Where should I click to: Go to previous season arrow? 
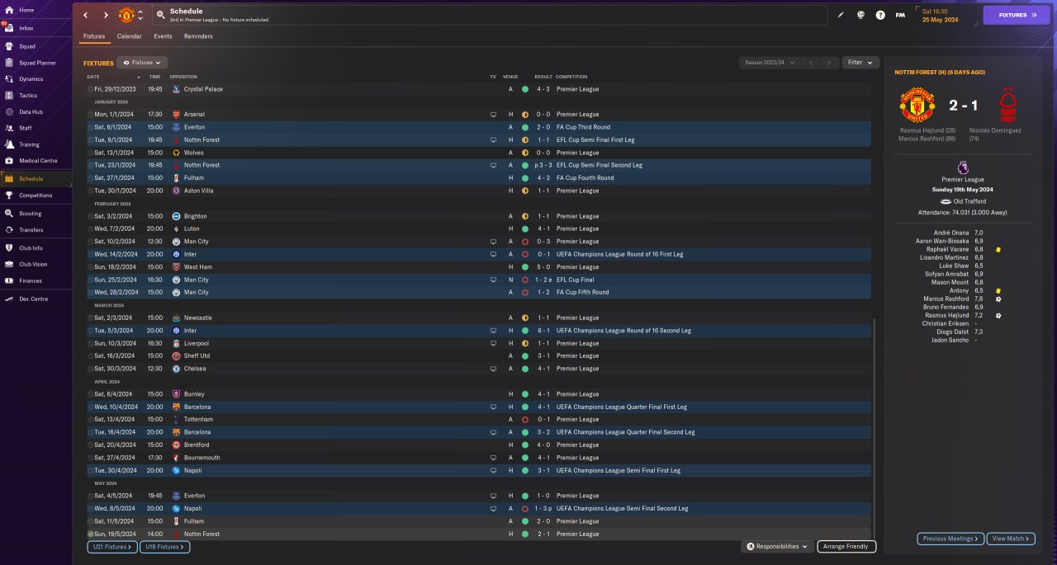[x=811, y=62]
